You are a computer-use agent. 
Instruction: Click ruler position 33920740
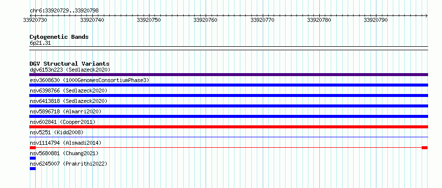[92, 20]
